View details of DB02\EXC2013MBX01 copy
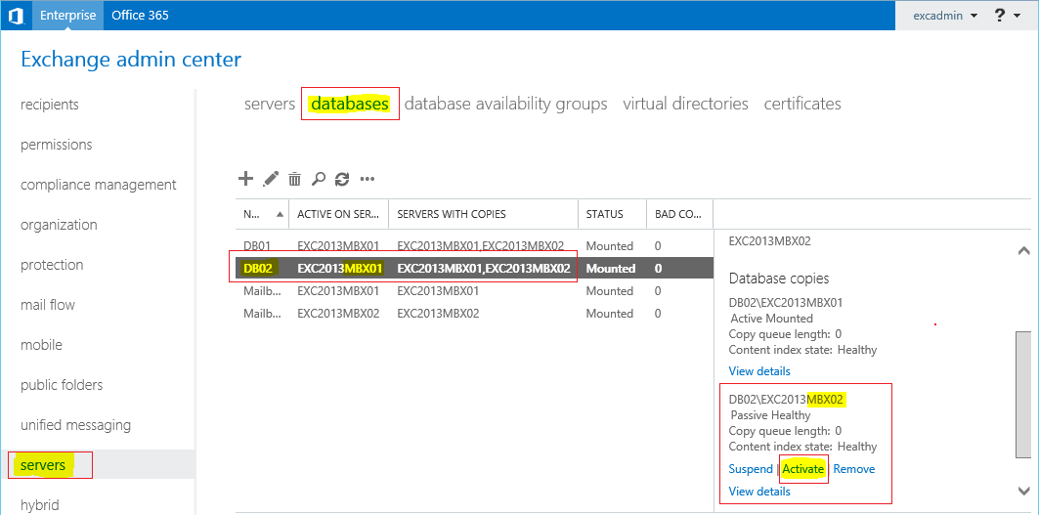This screenshot has width=1039, height=515. coord(759,371)
